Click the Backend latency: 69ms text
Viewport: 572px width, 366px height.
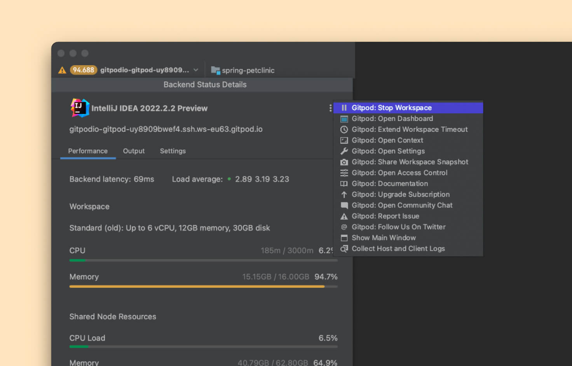pos(112,179)
